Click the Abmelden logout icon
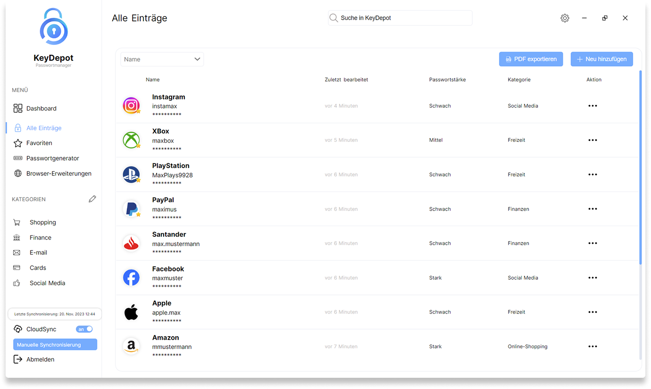The height and width of the screenshot is (389, 651). (18, 360)
